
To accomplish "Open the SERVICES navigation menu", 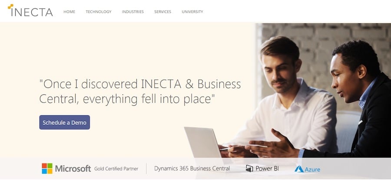I will coord(162,12).
